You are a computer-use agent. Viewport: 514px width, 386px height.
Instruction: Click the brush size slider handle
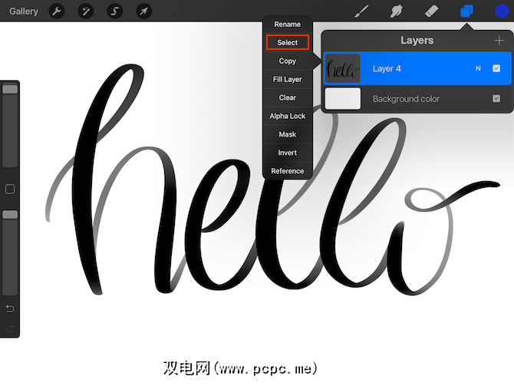10,89
